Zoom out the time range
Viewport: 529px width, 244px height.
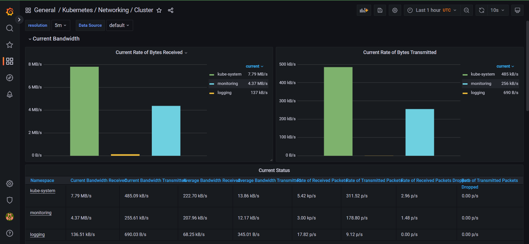coord(466,10)
